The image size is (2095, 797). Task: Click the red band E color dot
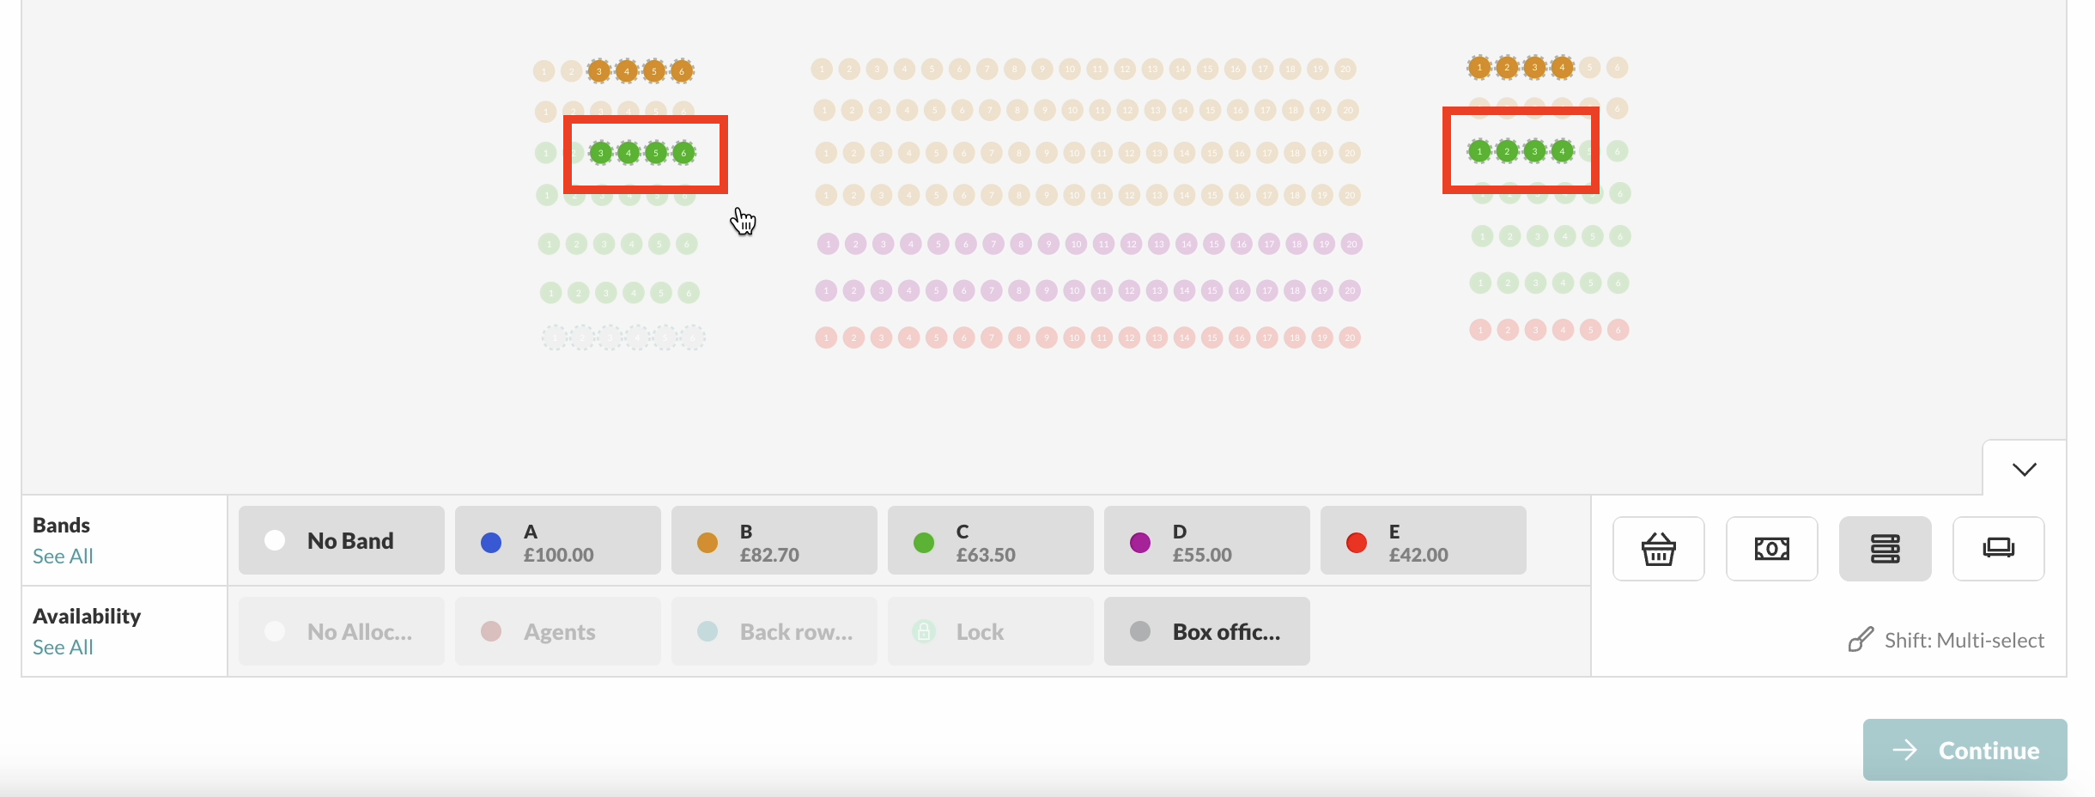click(x=1357, y=542)
